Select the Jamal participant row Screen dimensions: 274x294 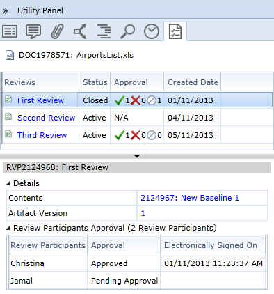coord(137,281)
